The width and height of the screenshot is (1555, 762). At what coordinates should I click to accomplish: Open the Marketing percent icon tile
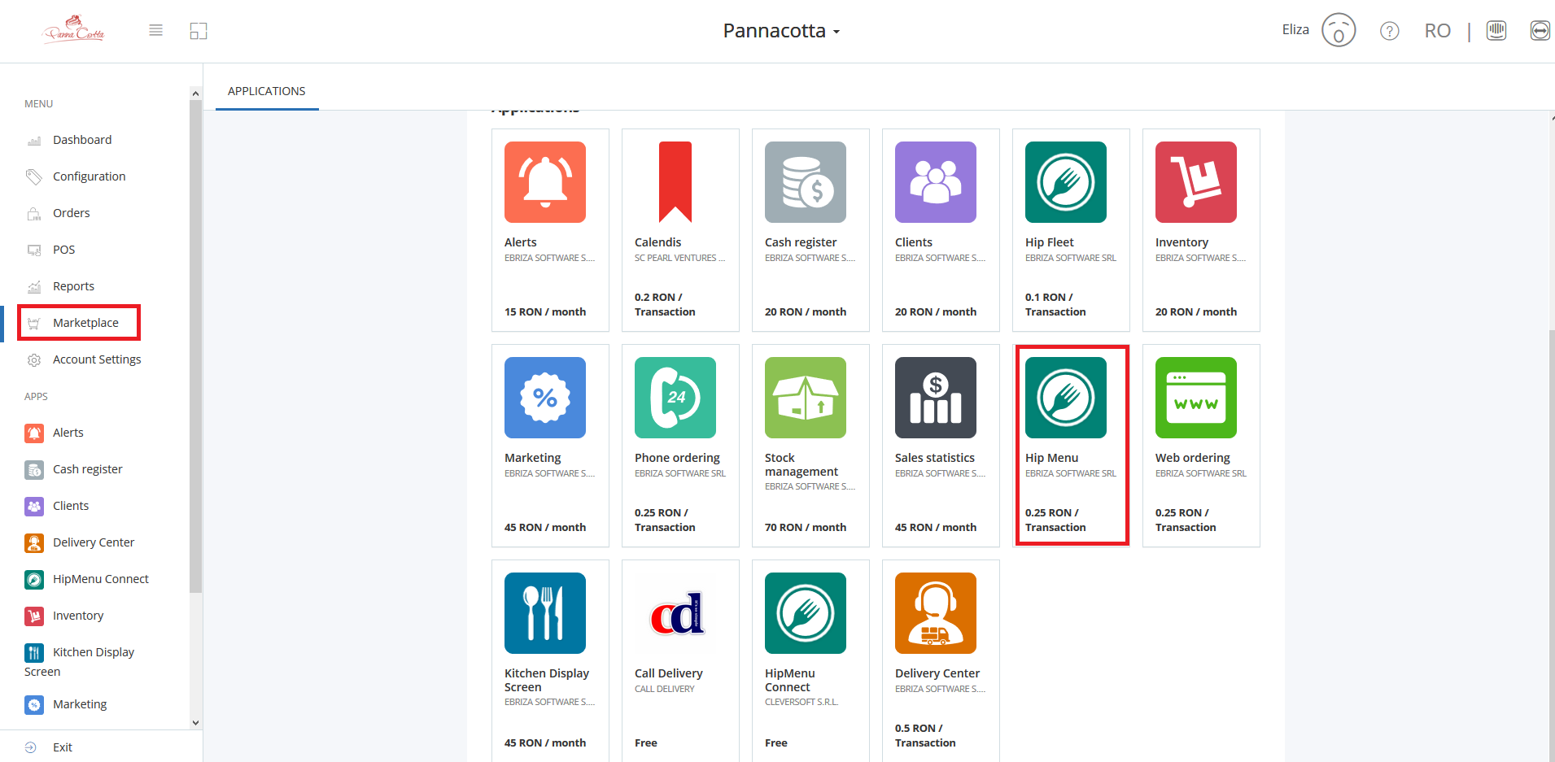pos(545,398)
